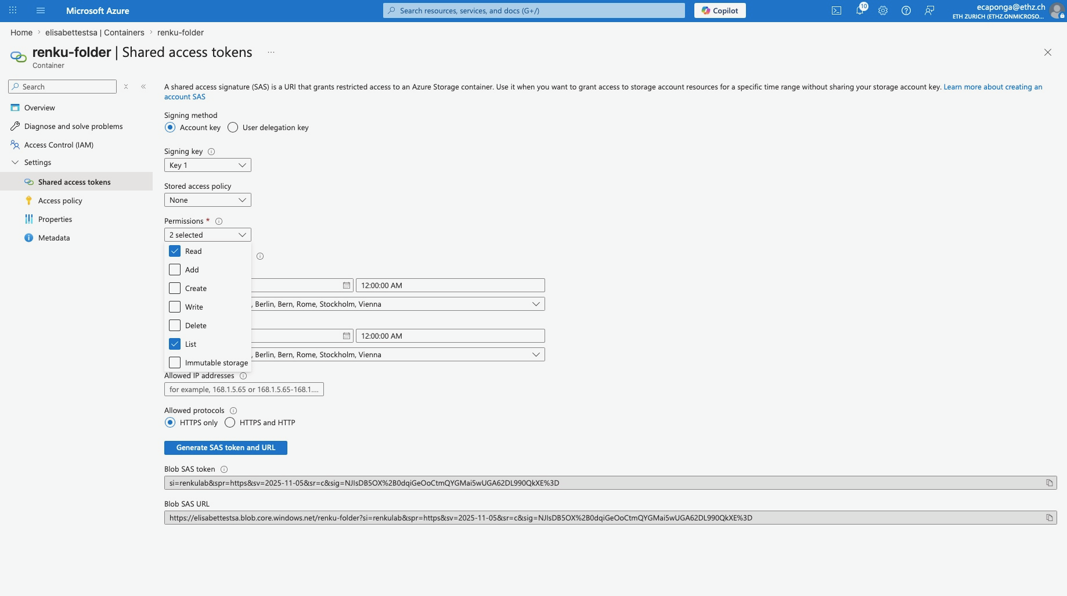This screenshot has width=1067, height=596.
Task: Go to elisabettestsa | Containers breadcrumb
Action: tap(95, 33)
